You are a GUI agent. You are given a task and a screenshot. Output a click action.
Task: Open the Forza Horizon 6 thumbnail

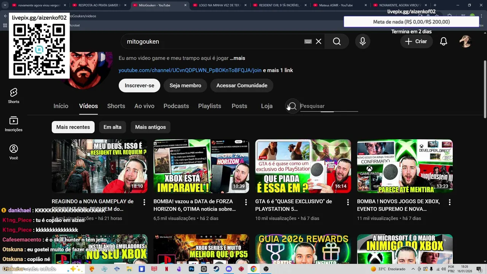point(201,166)
